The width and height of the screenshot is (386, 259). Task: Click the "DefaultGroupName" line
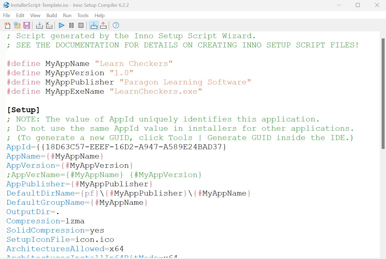77,203
